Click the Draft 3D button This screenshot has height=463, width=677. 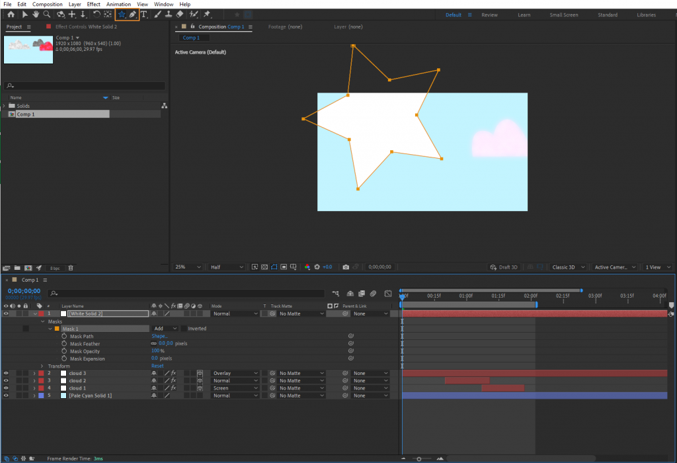click(x=504, y=267)
